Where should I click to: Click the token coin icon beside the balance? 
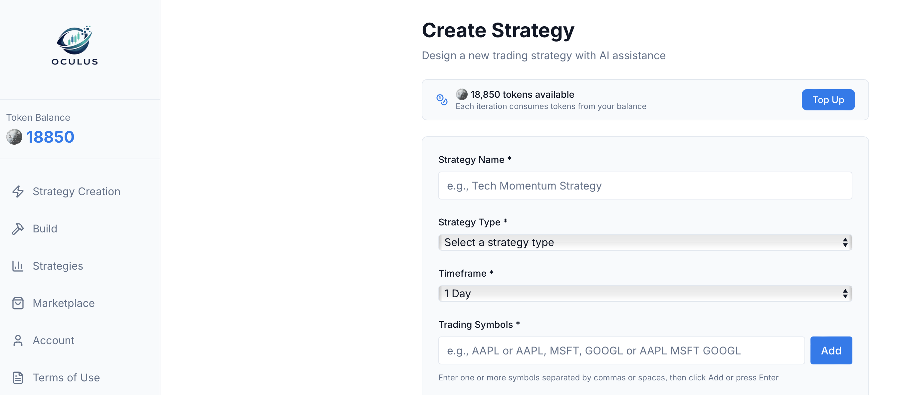pos(14,137)
